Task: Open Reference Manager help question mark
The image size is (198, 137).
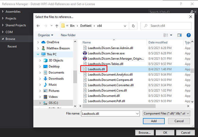Action: pos(181,4)
